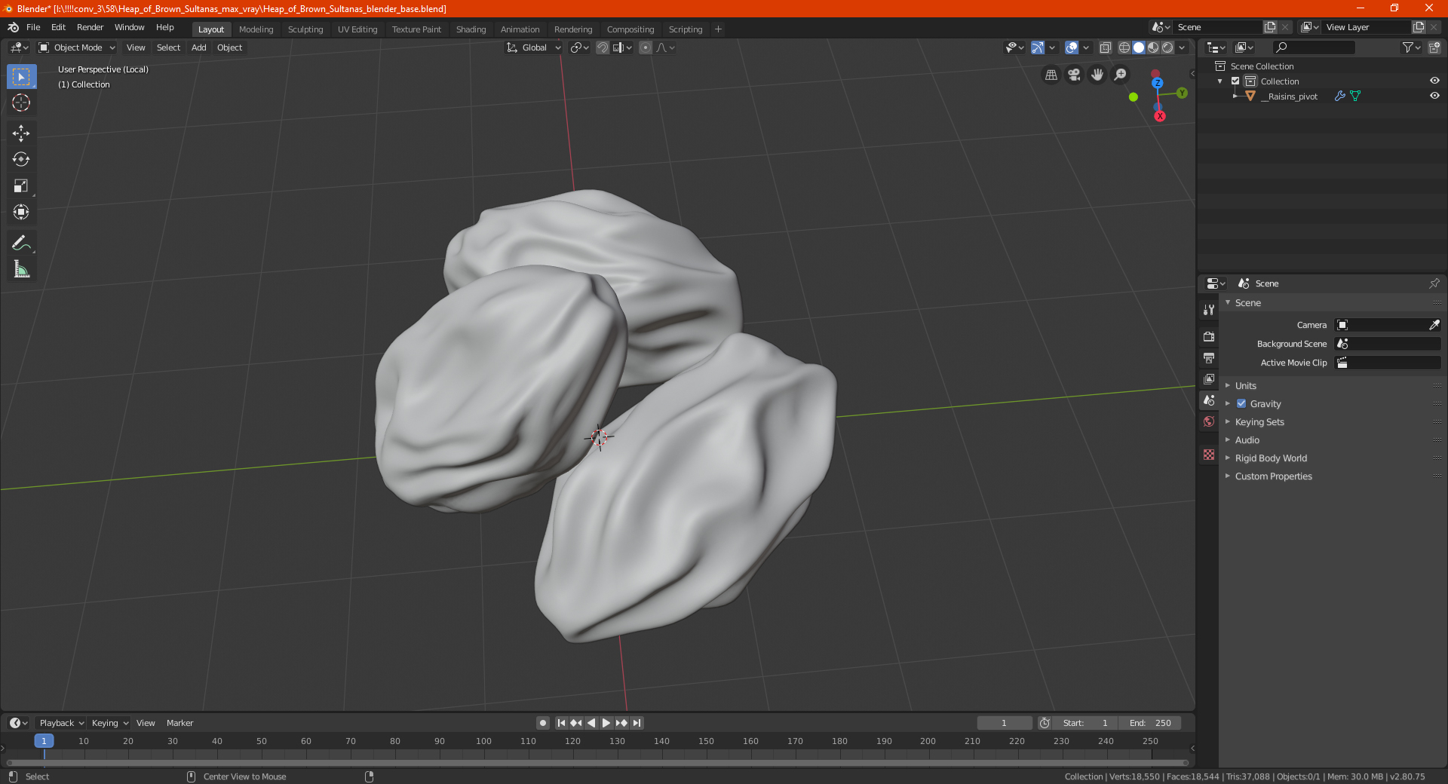Viewport: 1448px width, 784px height.
Task: Open the File menu
Action: coord(33,27)
